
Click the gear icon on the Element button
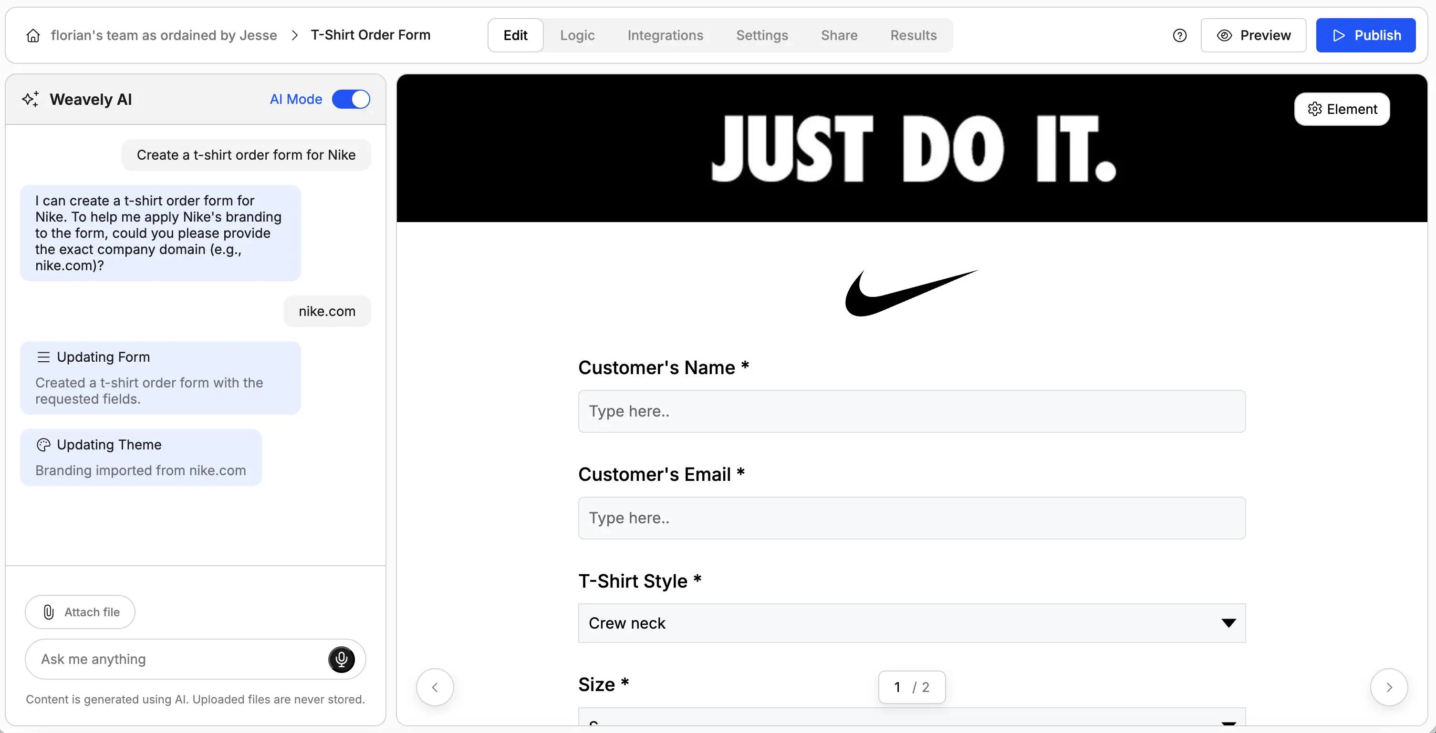pos(1314,109)
